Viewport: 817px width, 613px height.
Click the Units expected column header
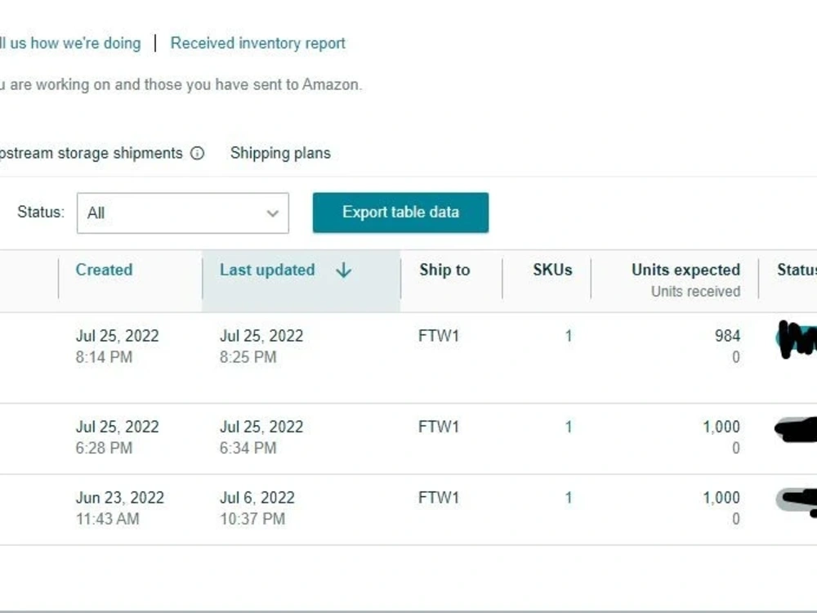[x=685, y=270]
